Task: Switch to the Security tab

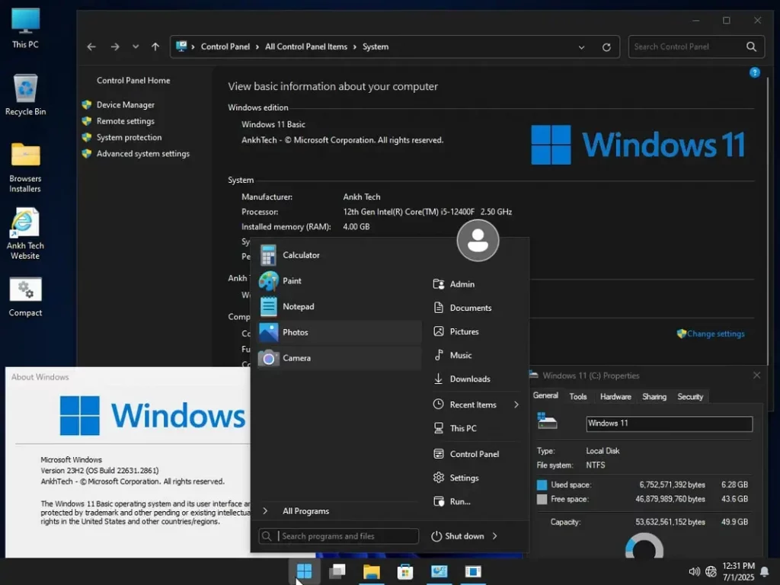Action: pos(689,396)
